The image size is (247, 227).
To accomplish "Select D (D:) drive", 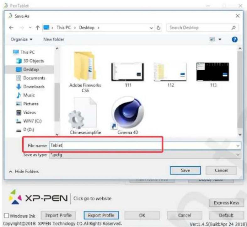I will (25, 130).
